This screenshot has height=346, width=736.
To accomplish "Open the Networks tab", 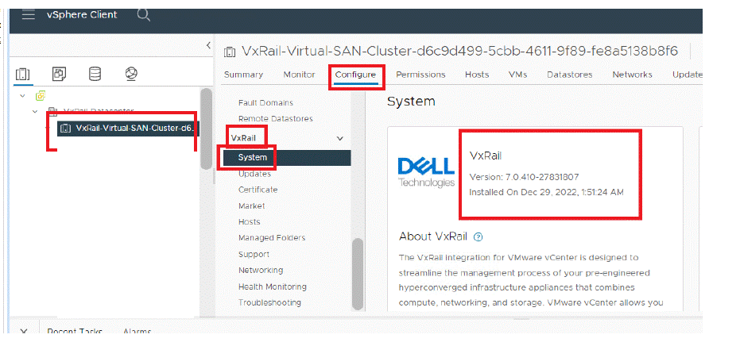I will coord(632,75).
